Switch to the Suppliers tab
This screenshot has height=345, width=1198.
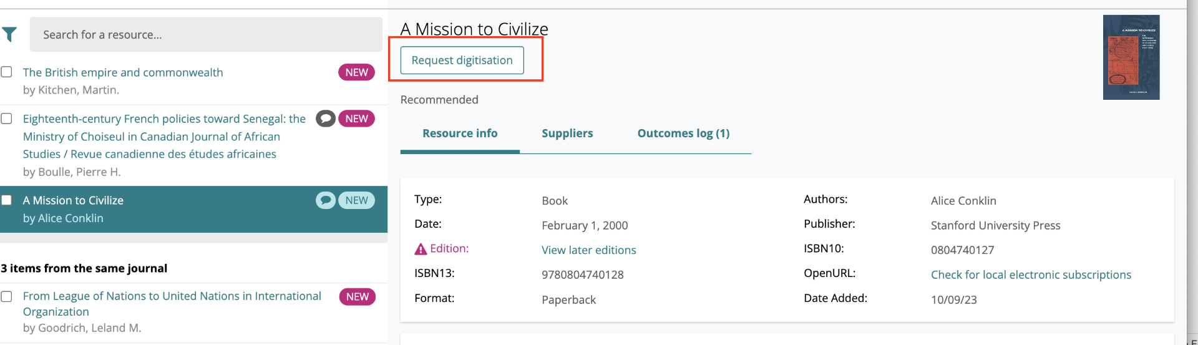tap(567, 134)
